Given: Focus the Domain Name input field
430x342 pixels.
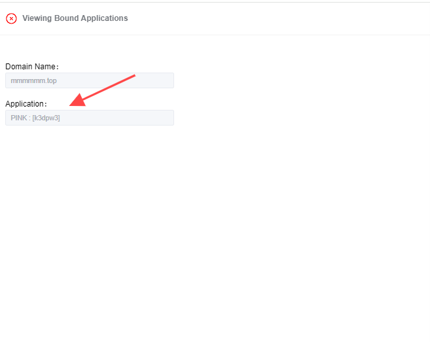Looking at the screenshot, I should 90,80.
